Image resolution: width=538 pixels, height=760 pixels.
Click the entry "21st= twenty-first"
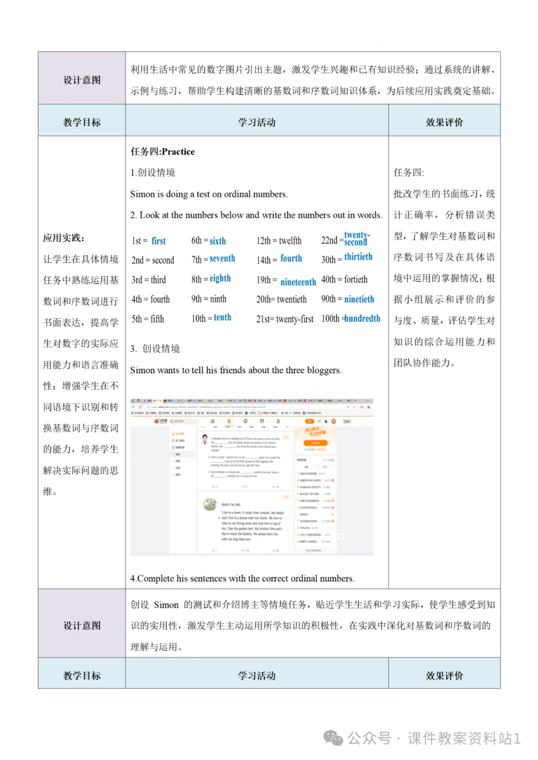click(285, 319)
